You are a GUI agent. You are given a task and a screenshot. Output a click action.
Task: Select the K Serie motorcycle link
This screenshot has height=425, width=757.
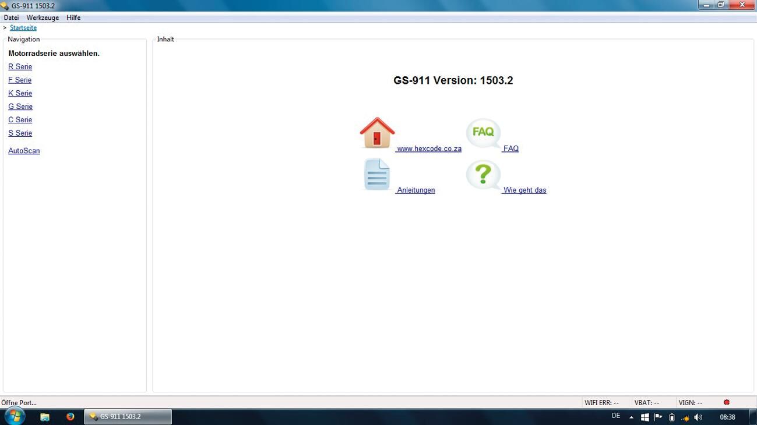20,93
